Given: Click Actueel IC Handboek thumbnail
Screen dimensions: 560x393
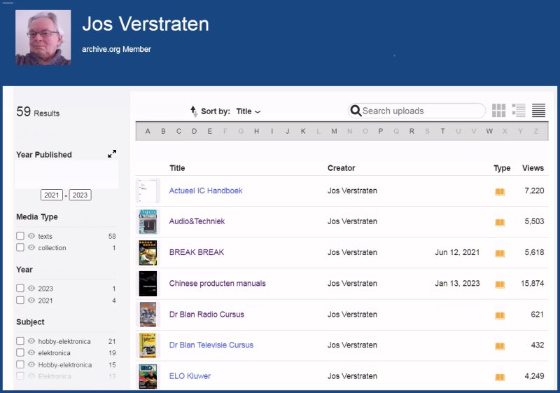Looking at the screenshot, I should tap(148, 191).
